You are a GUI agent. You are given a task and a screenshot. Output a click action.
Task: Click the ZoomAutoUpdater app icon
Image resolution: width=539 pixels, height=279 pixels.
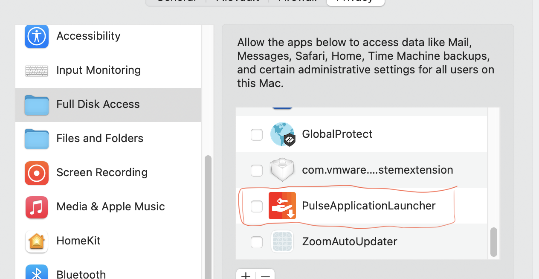pyautogui.click(x=282, y=241)
